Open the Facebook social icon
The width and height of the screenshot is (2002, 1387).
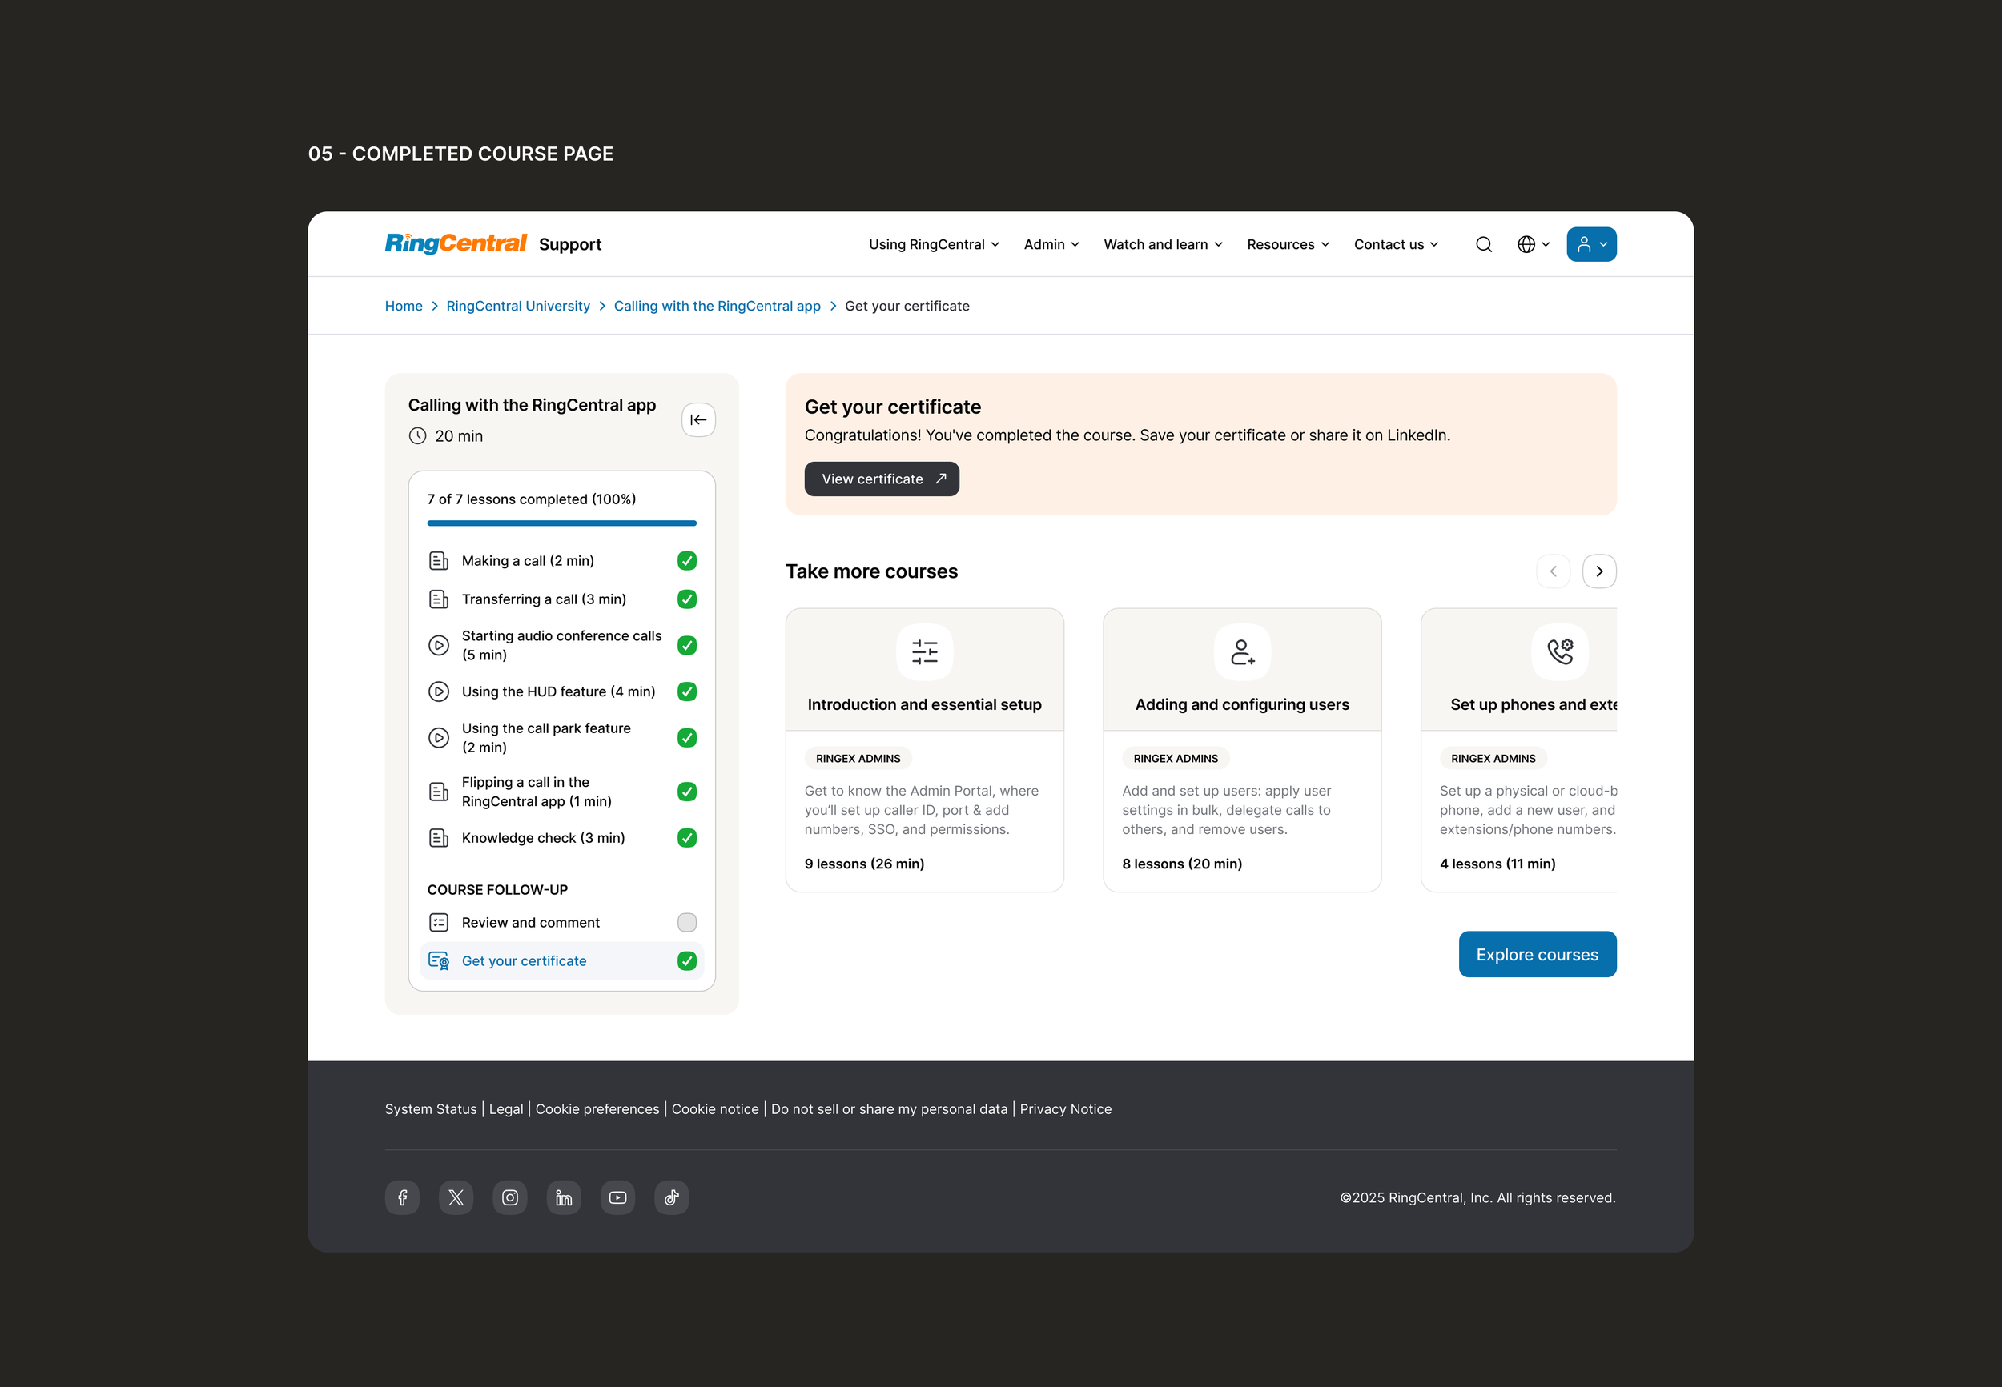[403, 1197]
